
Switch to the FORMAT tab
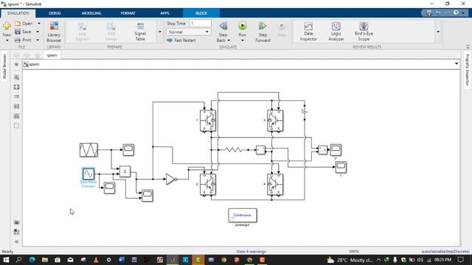[128, 13]
